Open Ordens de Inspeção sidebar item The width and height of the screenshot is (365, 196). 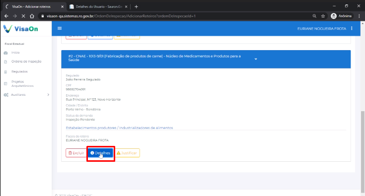[x=26, y=62]
